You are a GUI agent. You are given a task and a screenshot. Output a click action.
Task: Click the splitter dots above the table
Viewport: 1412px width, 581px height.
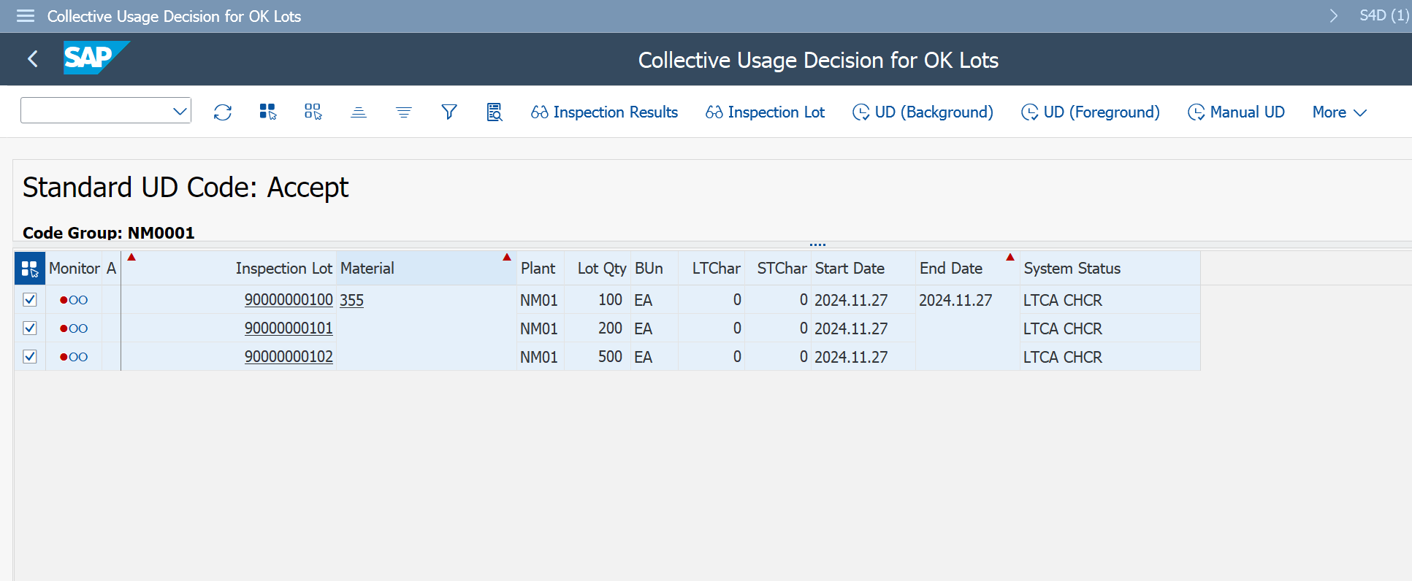tap(818, 245)
